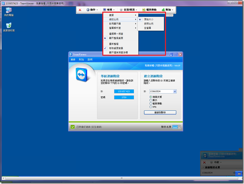The image size is (244, 184).
Task: Click the left arrow of horizontal scrollbar
Action: coord(3,178)
